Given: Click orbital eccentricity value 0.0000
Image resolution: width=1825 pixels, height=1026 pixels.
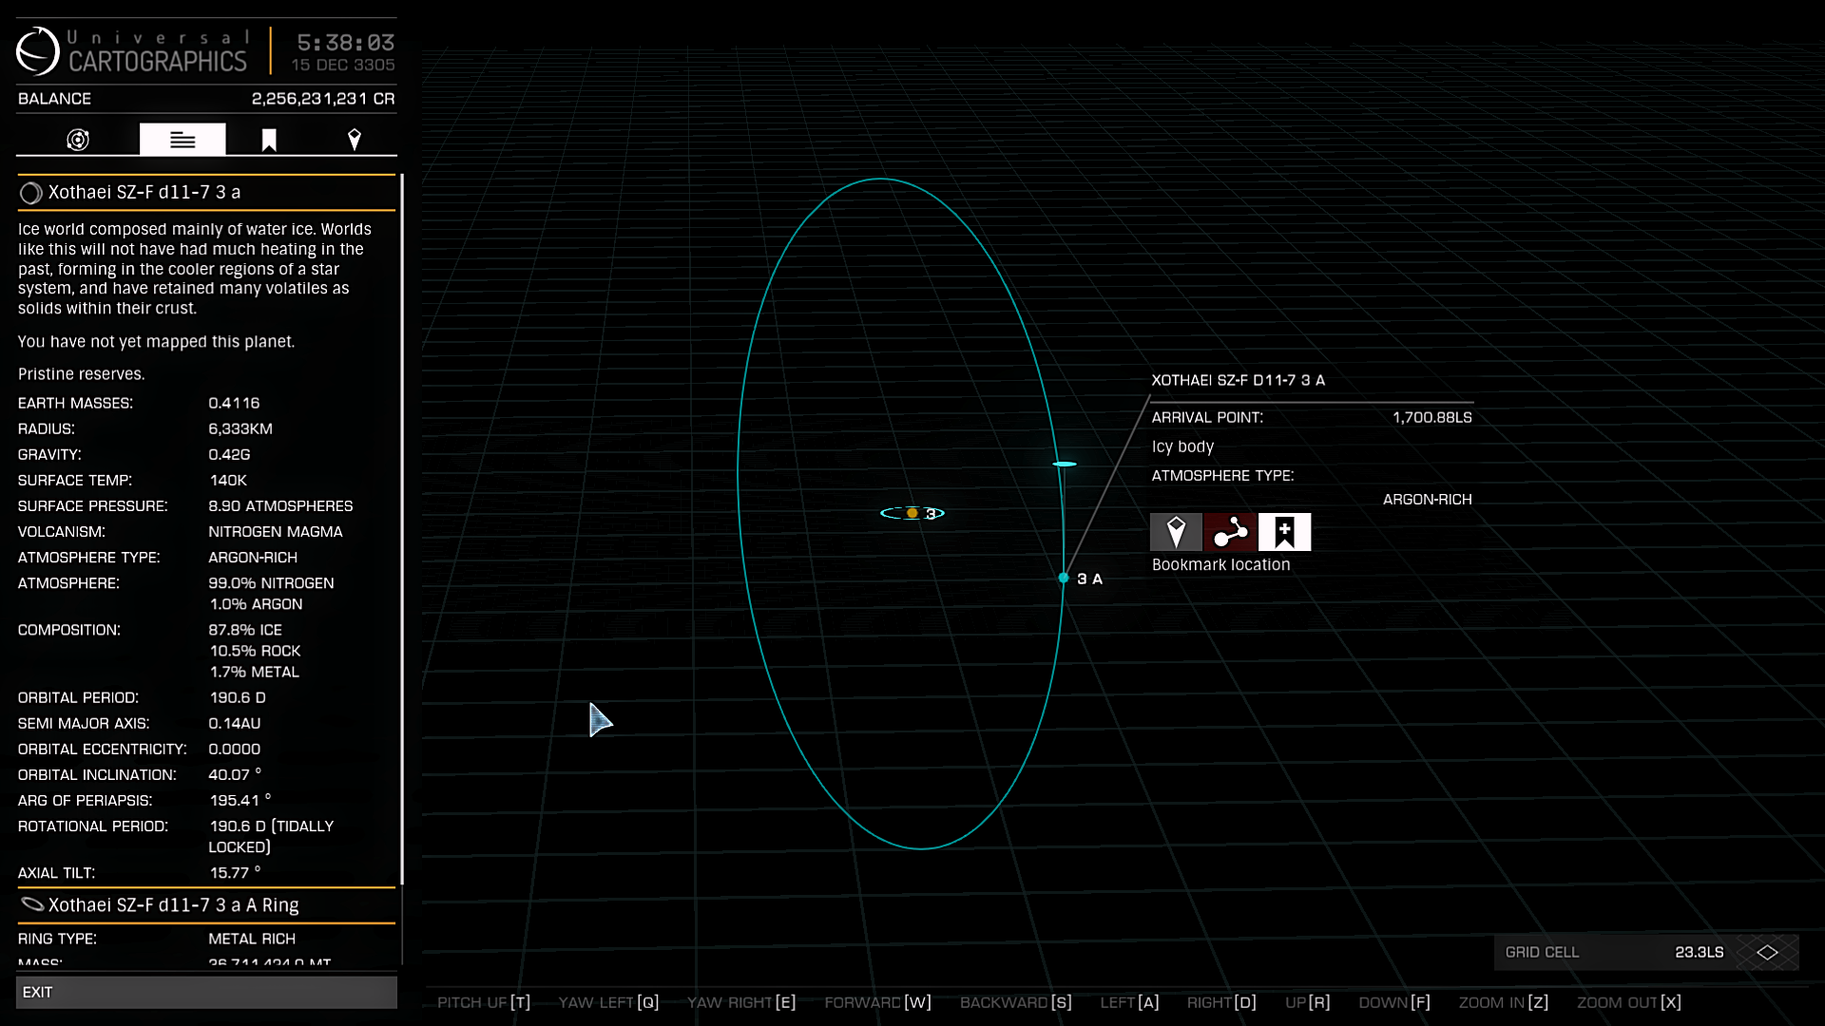Looking at the screenshot, I should coord(235,750).
